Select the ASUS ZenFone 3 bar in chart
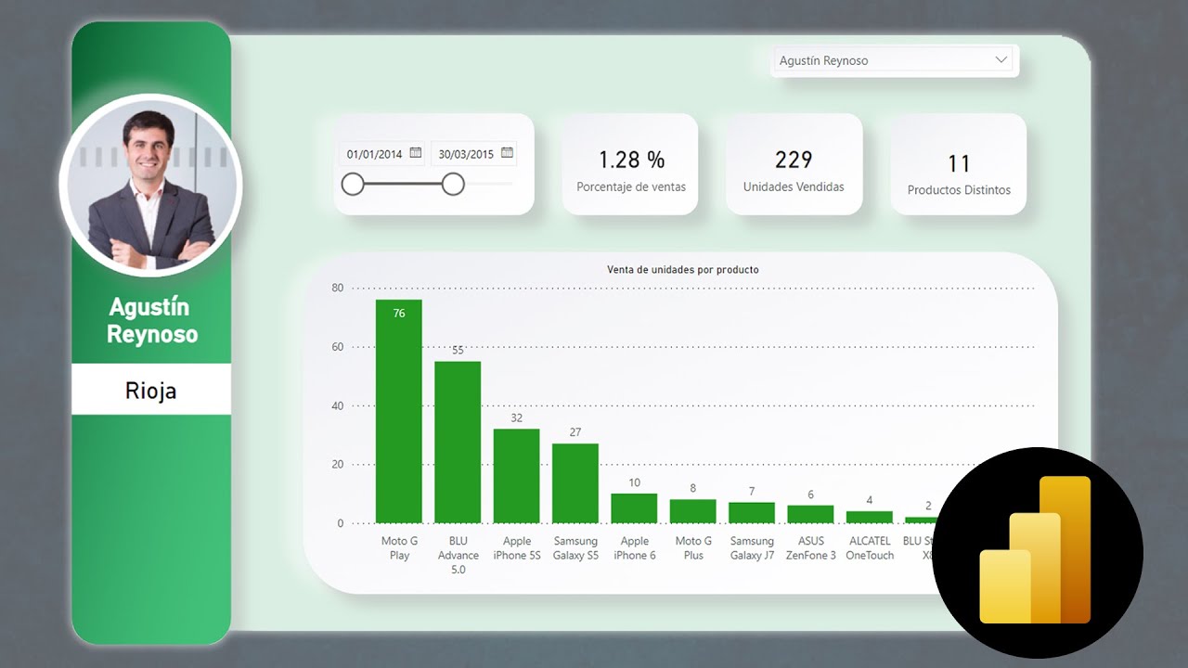Screen dimensions: 1188x668 point(811,514)
